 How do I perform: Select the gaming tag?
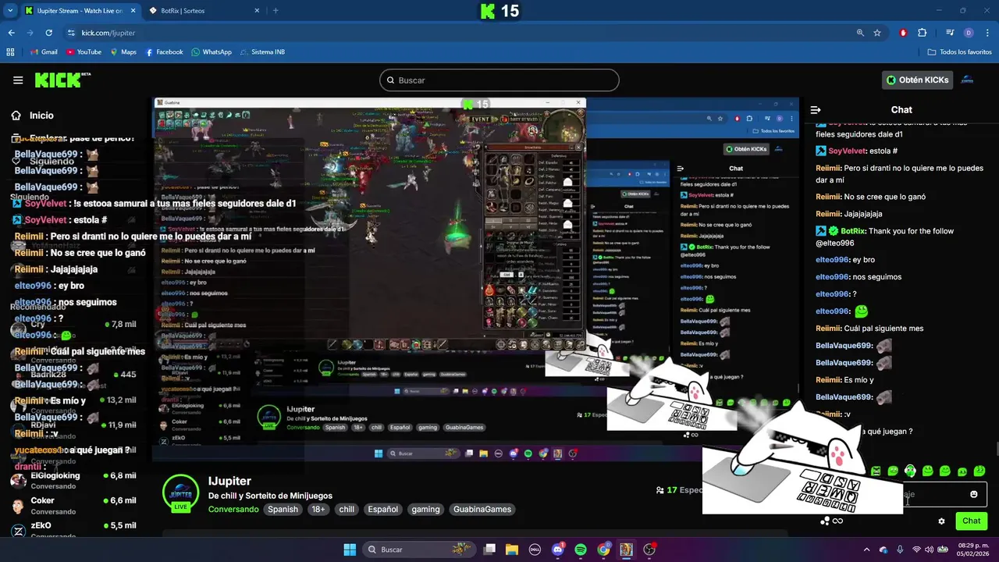426,510
